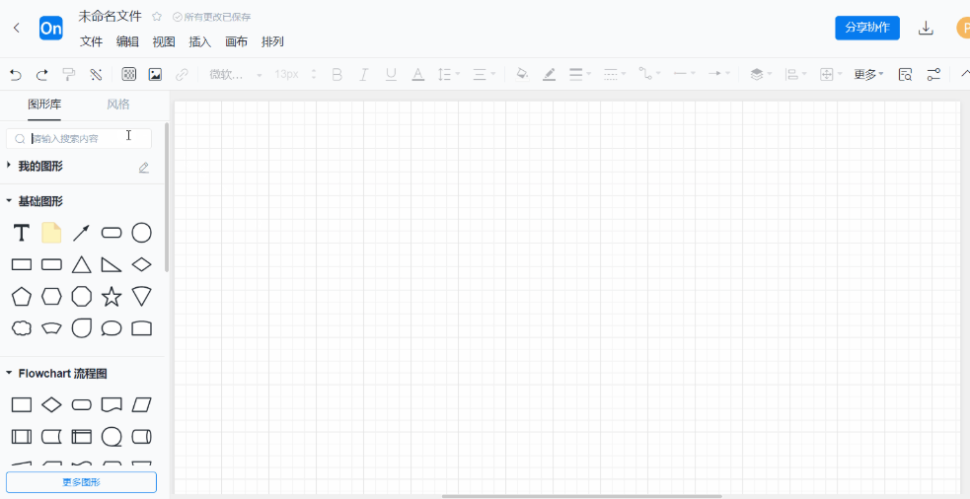Click the 未命名文件 title
Image resolution: width=970 pixels, height=499 pixels.
pyautogui.click(x=111, y=17)
